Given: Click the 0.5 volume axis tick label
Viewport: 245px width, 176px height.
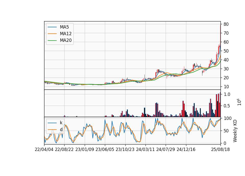Looking at the screenshot, I should point(227,106).
